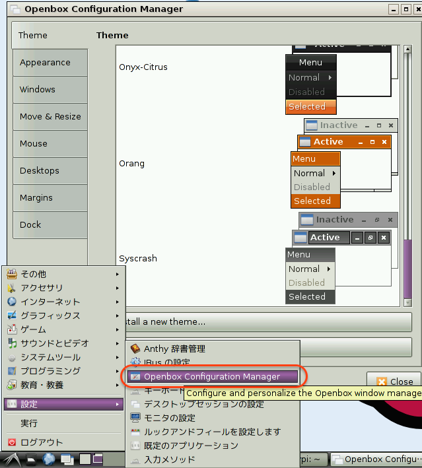Maximize the Openbox Configuration Manager window
This screenshot has width=422, height=468.
406,9
